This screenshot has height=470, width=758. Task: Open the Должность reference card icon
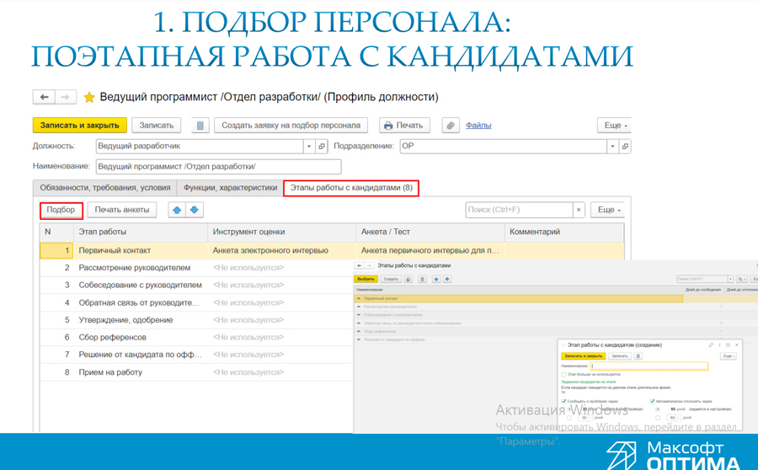click(322, 146)
